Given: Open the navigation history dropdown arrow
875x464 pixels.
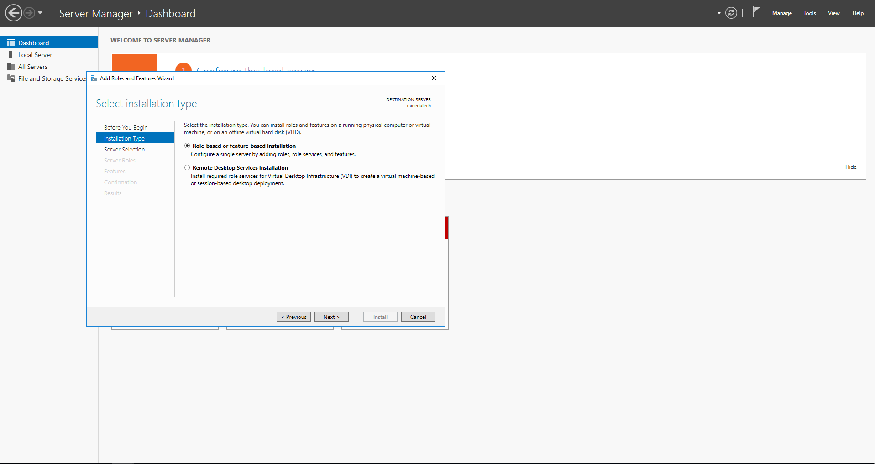Looking at the screenshot, I should (40, 13).
